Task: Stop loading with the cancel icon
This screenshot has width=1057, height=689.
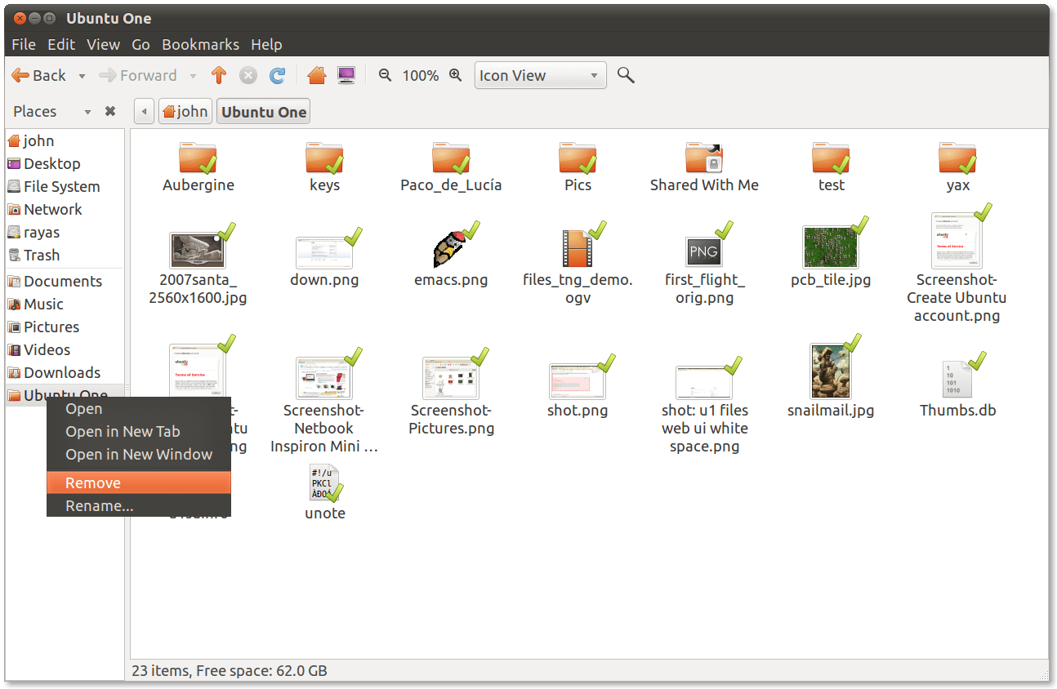Action: 248,74
